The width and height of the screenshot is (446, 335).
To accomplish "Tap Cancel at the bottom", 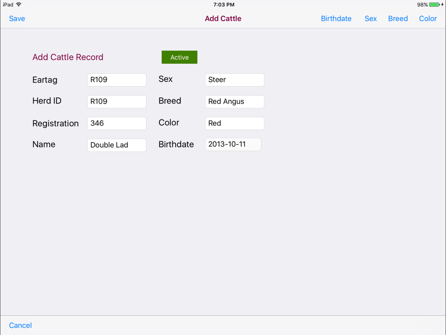I will tap(20, 325).
